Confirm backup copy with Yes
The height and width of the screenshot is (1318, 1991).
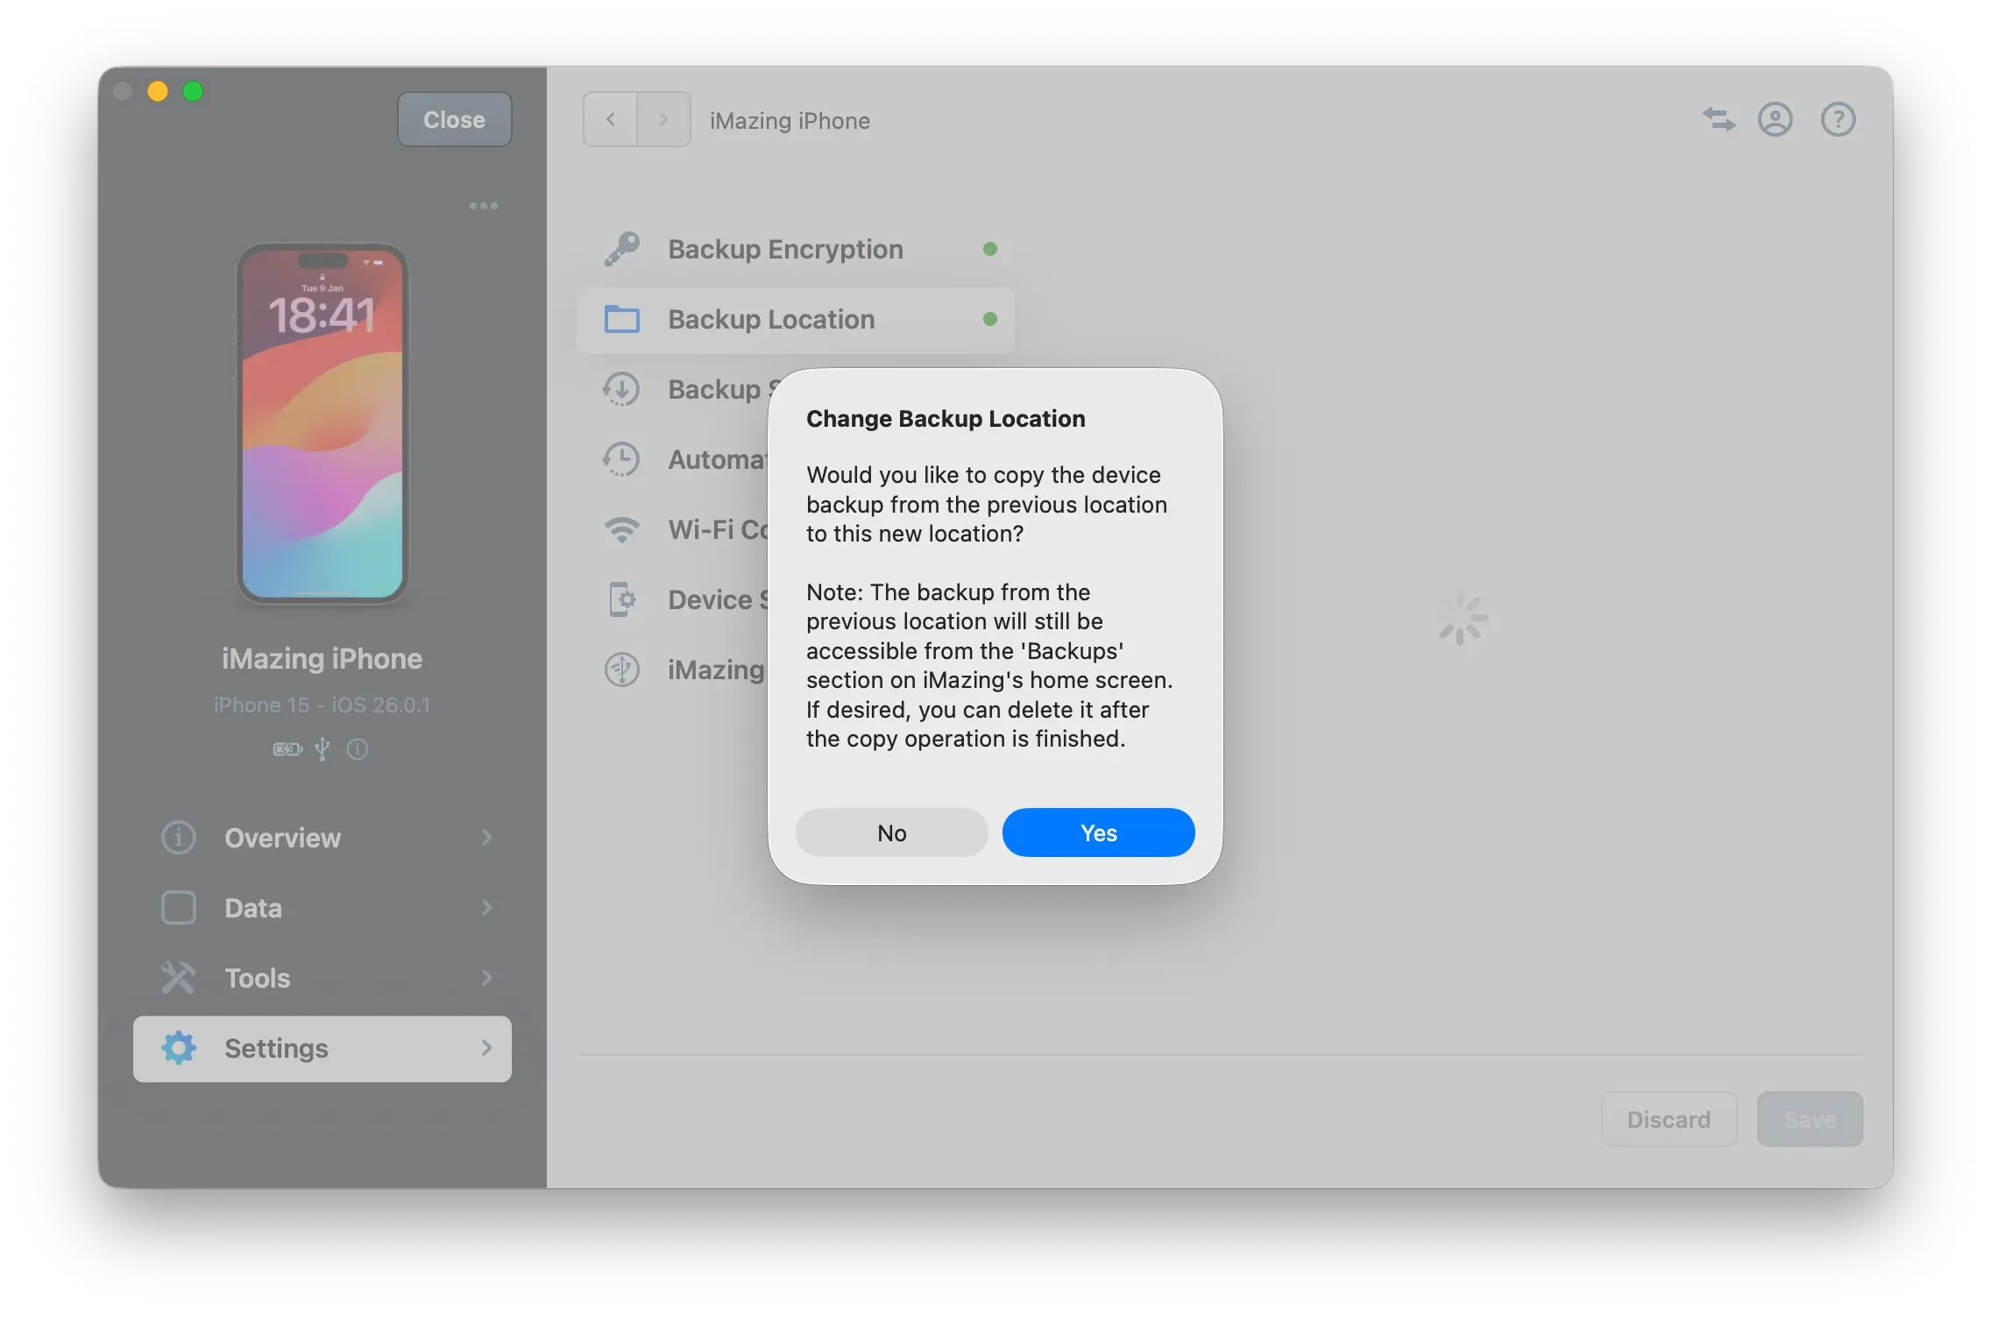(x=1098, y=832)
